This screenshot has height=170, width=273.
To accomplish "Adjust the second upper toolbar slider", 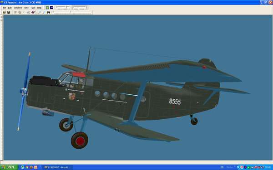I will pyautogui.click(x=80, y=8).
